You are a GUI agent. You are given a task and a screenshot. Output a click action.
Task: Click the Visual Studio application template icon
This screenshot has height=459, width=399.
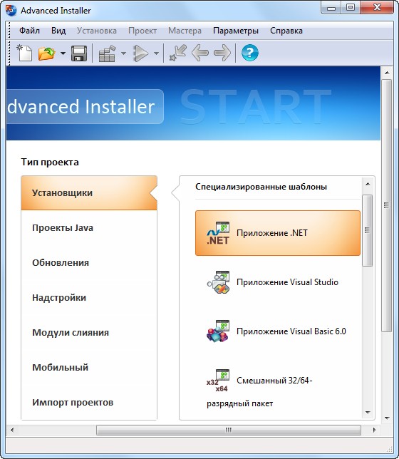[x=219, y=282]
